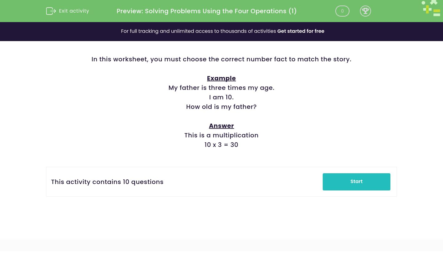
Task: Expand the Answer section heading
Action: pyautogui.click(x=221, y=126)
